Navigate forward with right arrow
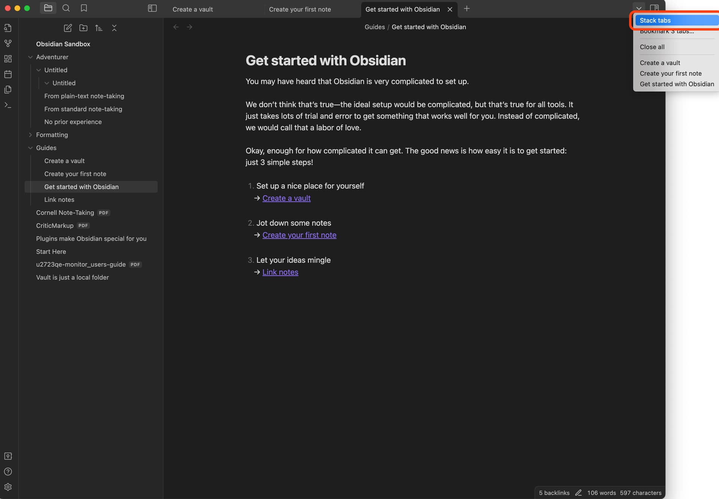The height and width of the screenshot is (499, 719). [189, 27]
